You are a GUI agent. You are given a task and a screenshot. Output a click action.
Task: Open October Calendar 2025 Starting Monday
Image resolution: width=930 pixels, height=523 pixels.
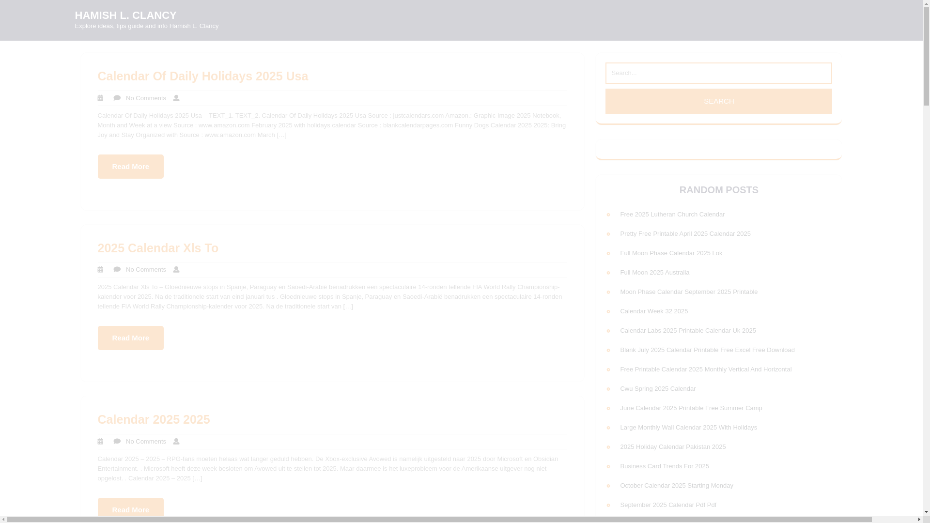676,486
